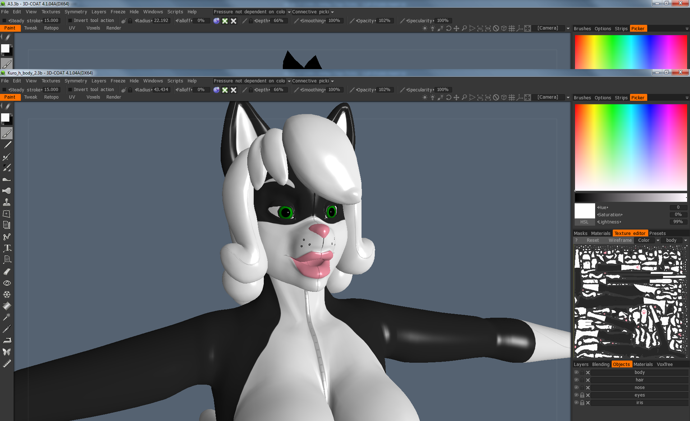Toggle visibility of the nose object
This screenshot has width=690, height=421.
576,388
